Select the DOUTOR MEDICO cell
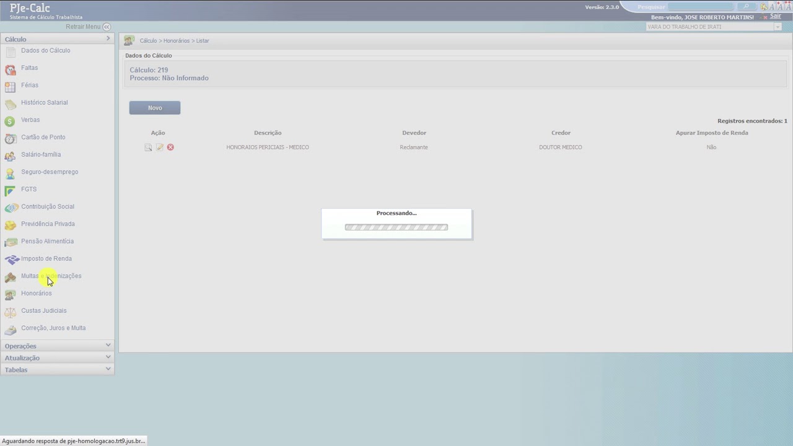Viewport: 793px width, 446px height. (x=560, y=147)
